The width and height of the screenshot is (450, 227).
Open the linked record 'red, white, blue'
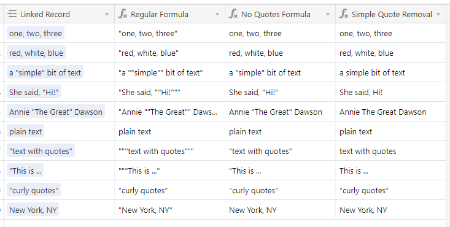coord(36,53)
